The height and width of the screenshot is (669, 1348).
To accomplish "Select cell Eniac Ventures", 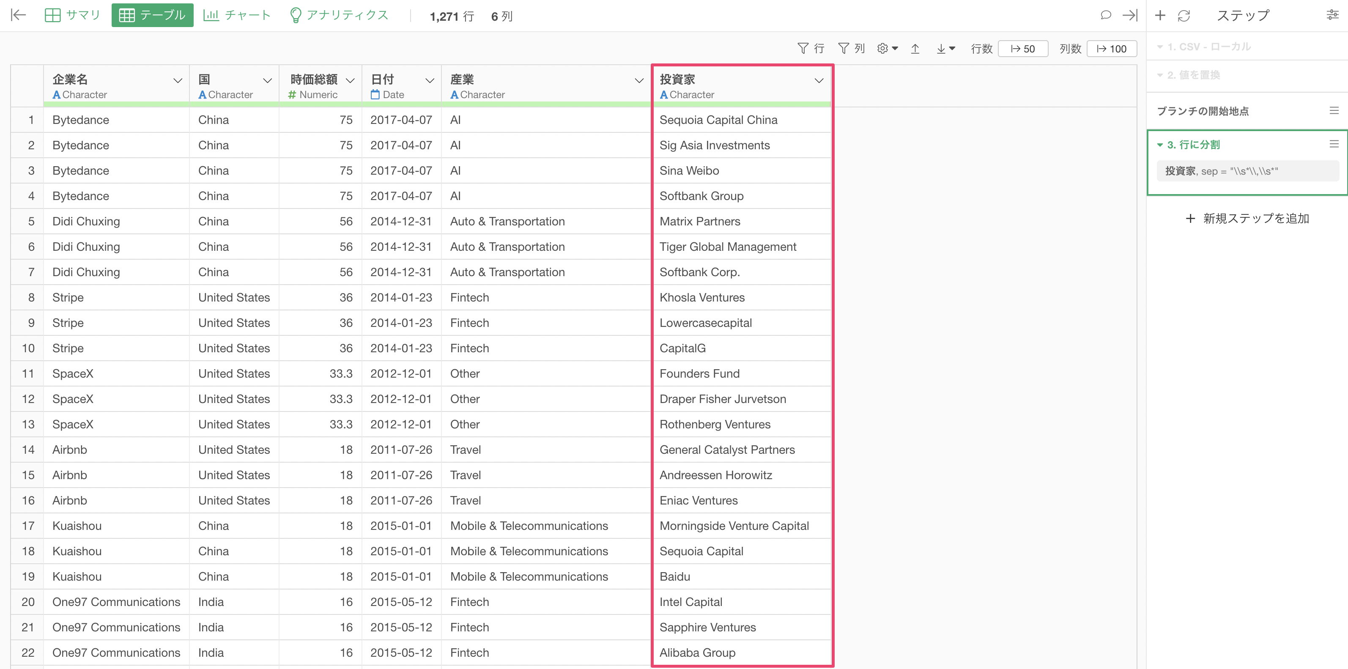I will point(742,501).
